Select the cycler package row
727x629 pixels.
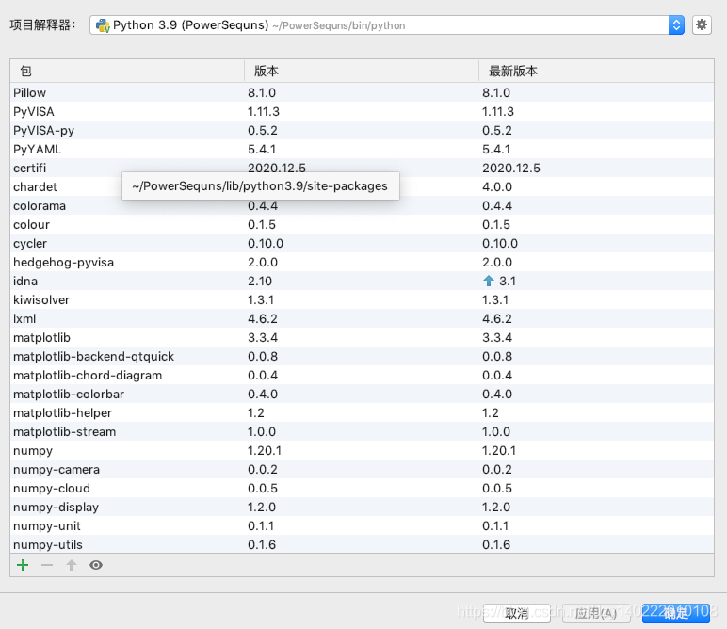click(x=362, y=243)
